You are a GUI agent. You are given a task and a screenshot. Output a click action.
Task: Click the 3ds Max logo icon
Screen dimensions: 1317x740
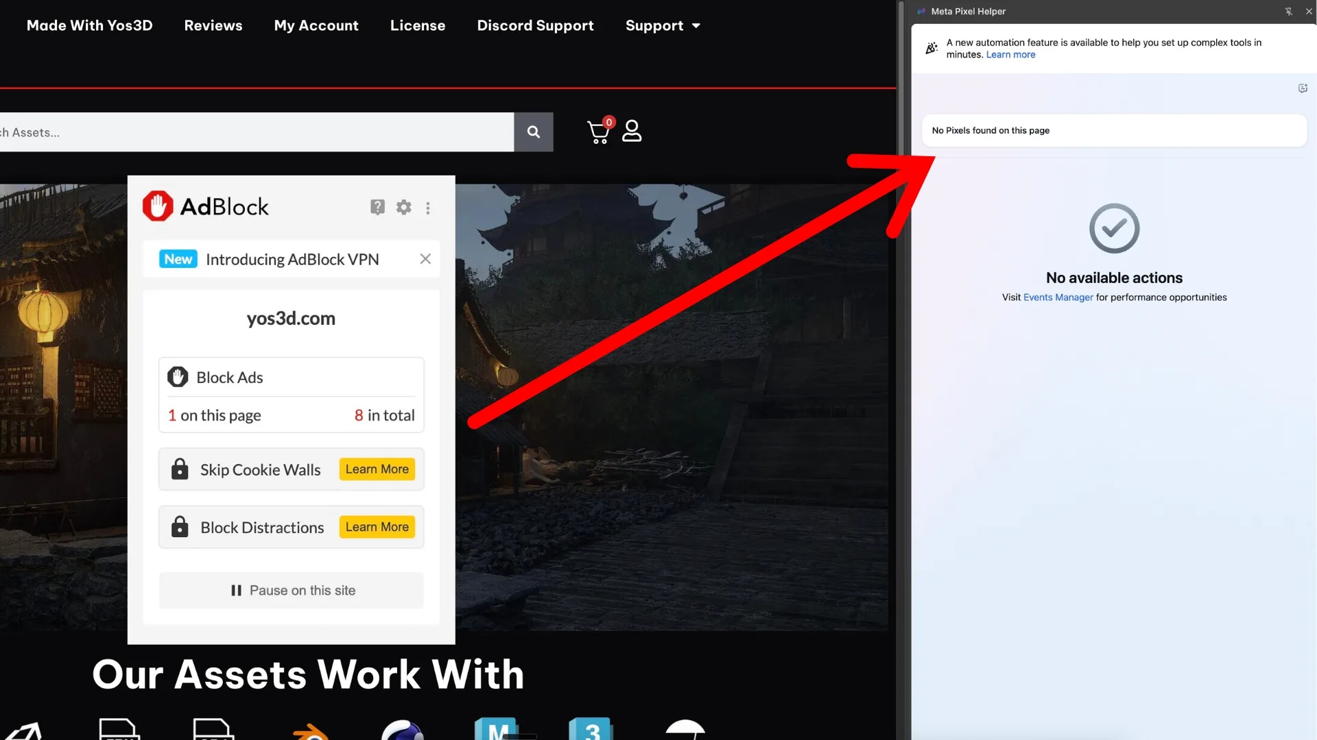(x=591, y=729)
